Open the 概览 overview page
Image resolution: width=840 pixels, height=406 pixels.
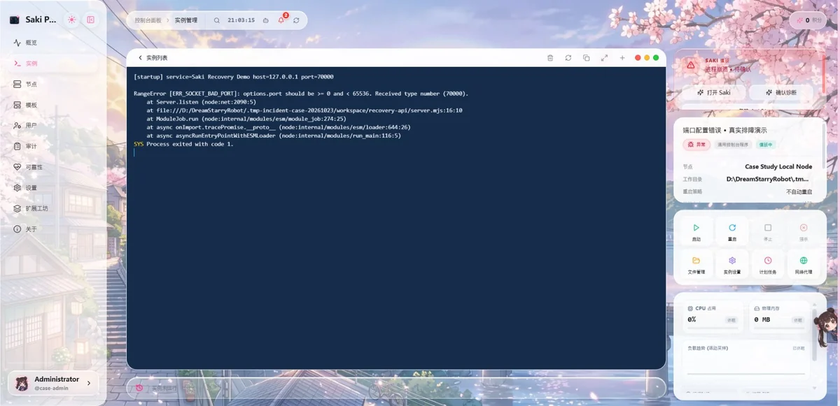[53, 43]
